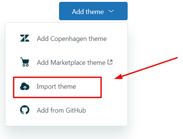Click external link icon beside Marketplace theme

110,62
